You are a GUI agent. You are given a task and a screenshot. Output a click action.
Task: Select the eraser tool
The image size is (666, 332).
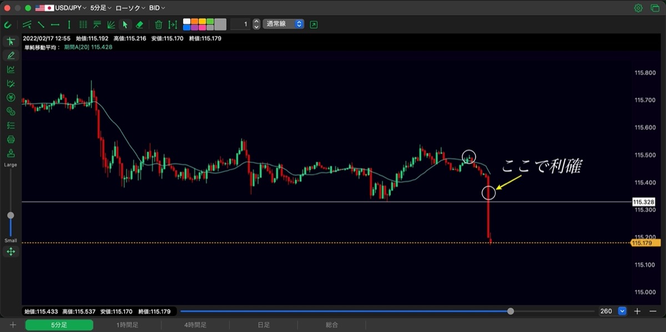tap(140, 24)
